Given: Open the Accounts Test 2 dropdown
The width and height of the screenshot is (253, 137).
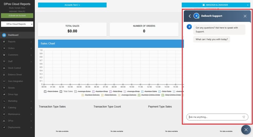Looking at the screenshot, I should tap(72, 5).
